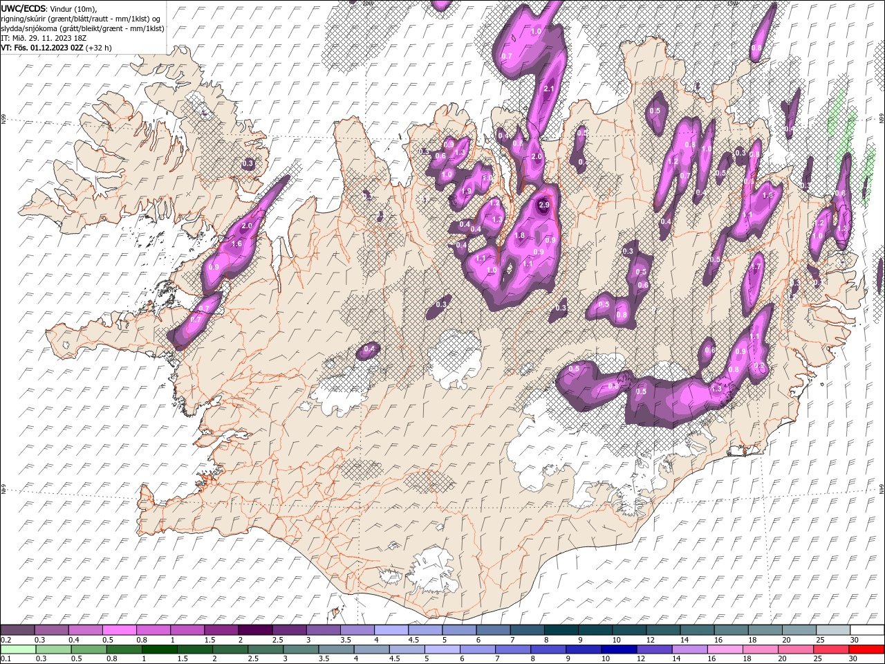Select the bottom-row green swatch labeled 0.5
Screen dimensions: 885x664
[89, 649]
